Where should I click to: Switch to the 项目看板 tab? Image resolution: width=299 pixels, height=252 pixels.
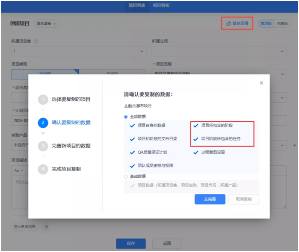[x=161, y=5]
